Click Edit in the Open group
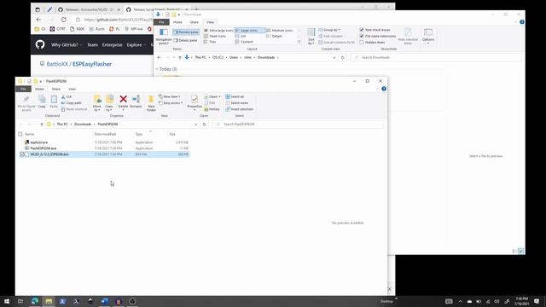This screenshot has height=307, width=546. [x=210, y=103]
